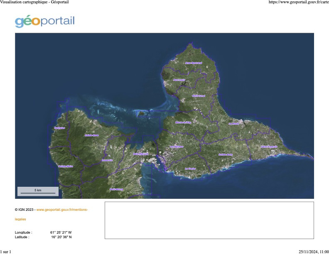Click inside the empty comment text box
Screen dimensions: 329x254
tap(209, 220)
